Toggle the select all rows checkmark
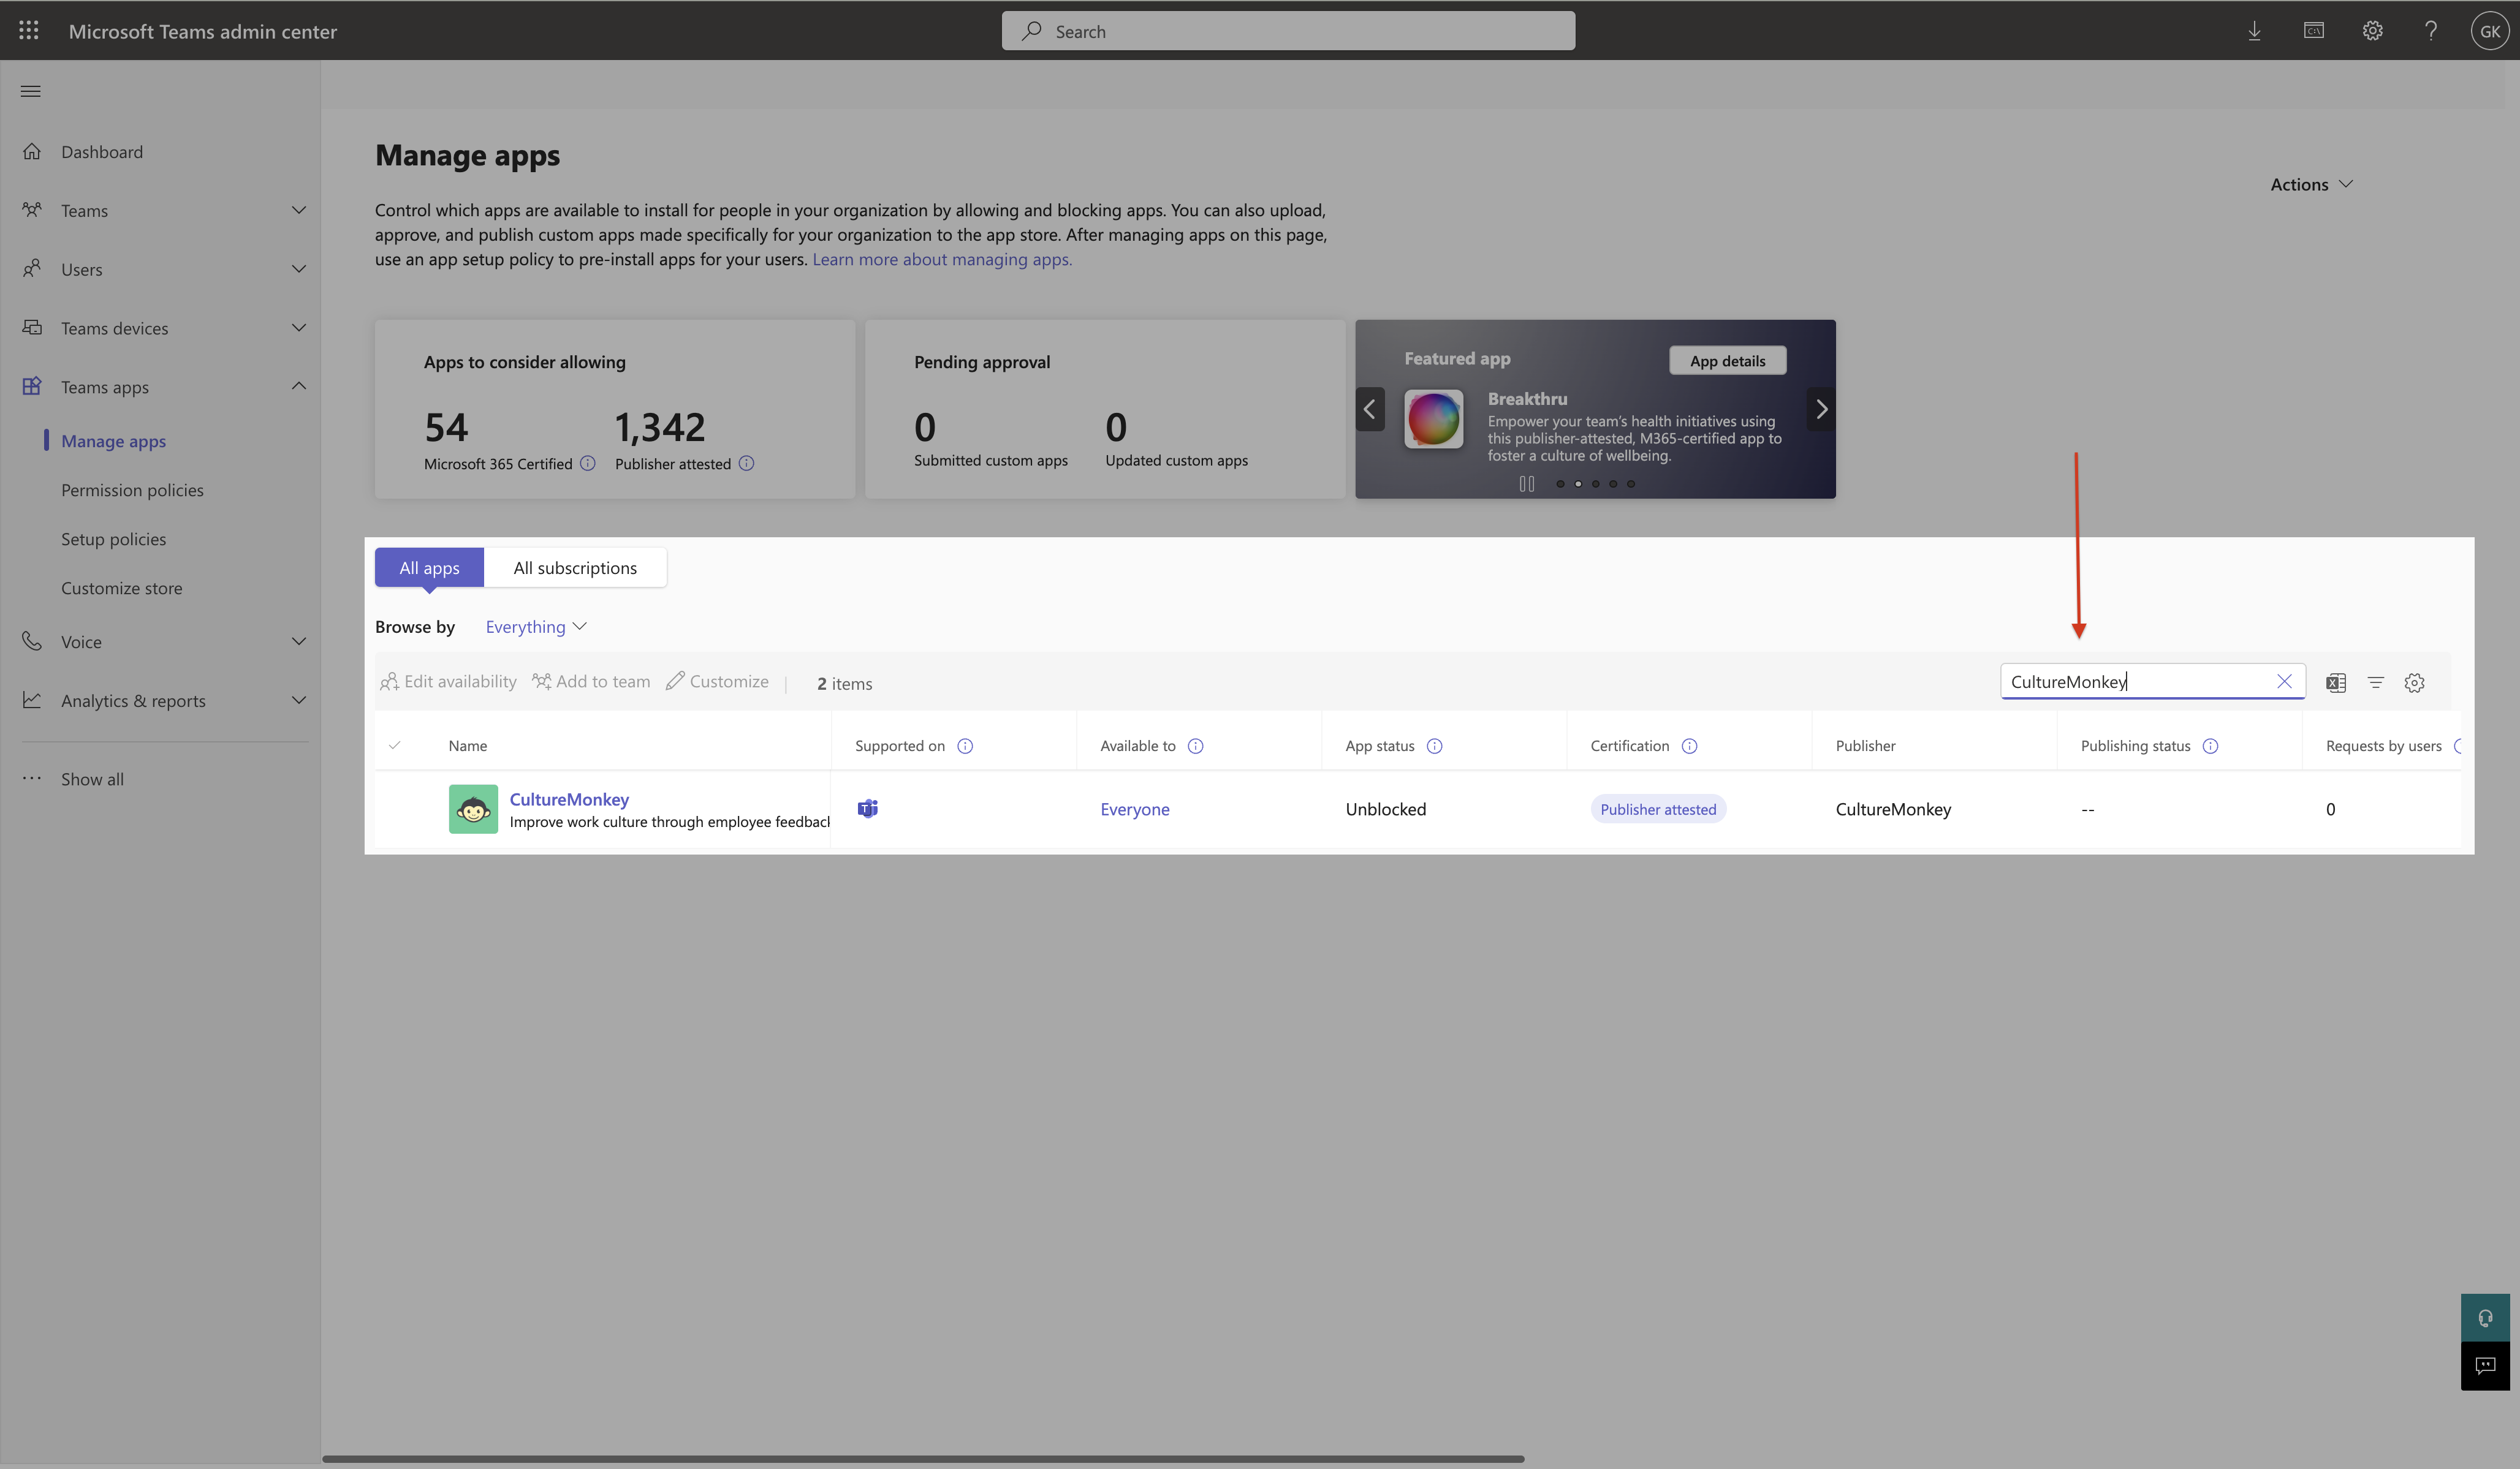Screen dimensions: 2520x1469 tap(395, 746)
